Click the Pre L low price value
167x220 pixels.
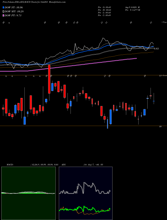[105, 12]
